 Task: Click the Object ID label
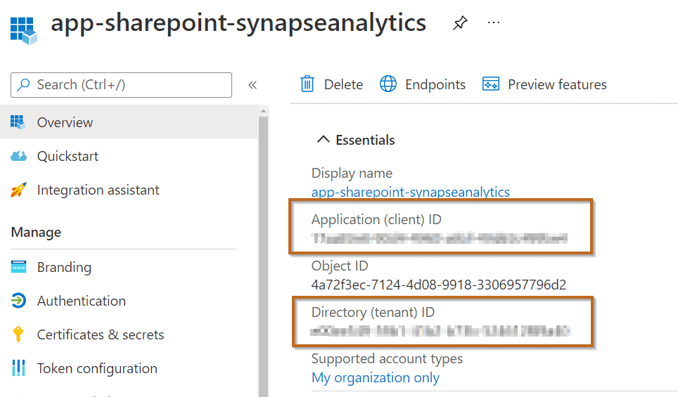click(340, 266)
